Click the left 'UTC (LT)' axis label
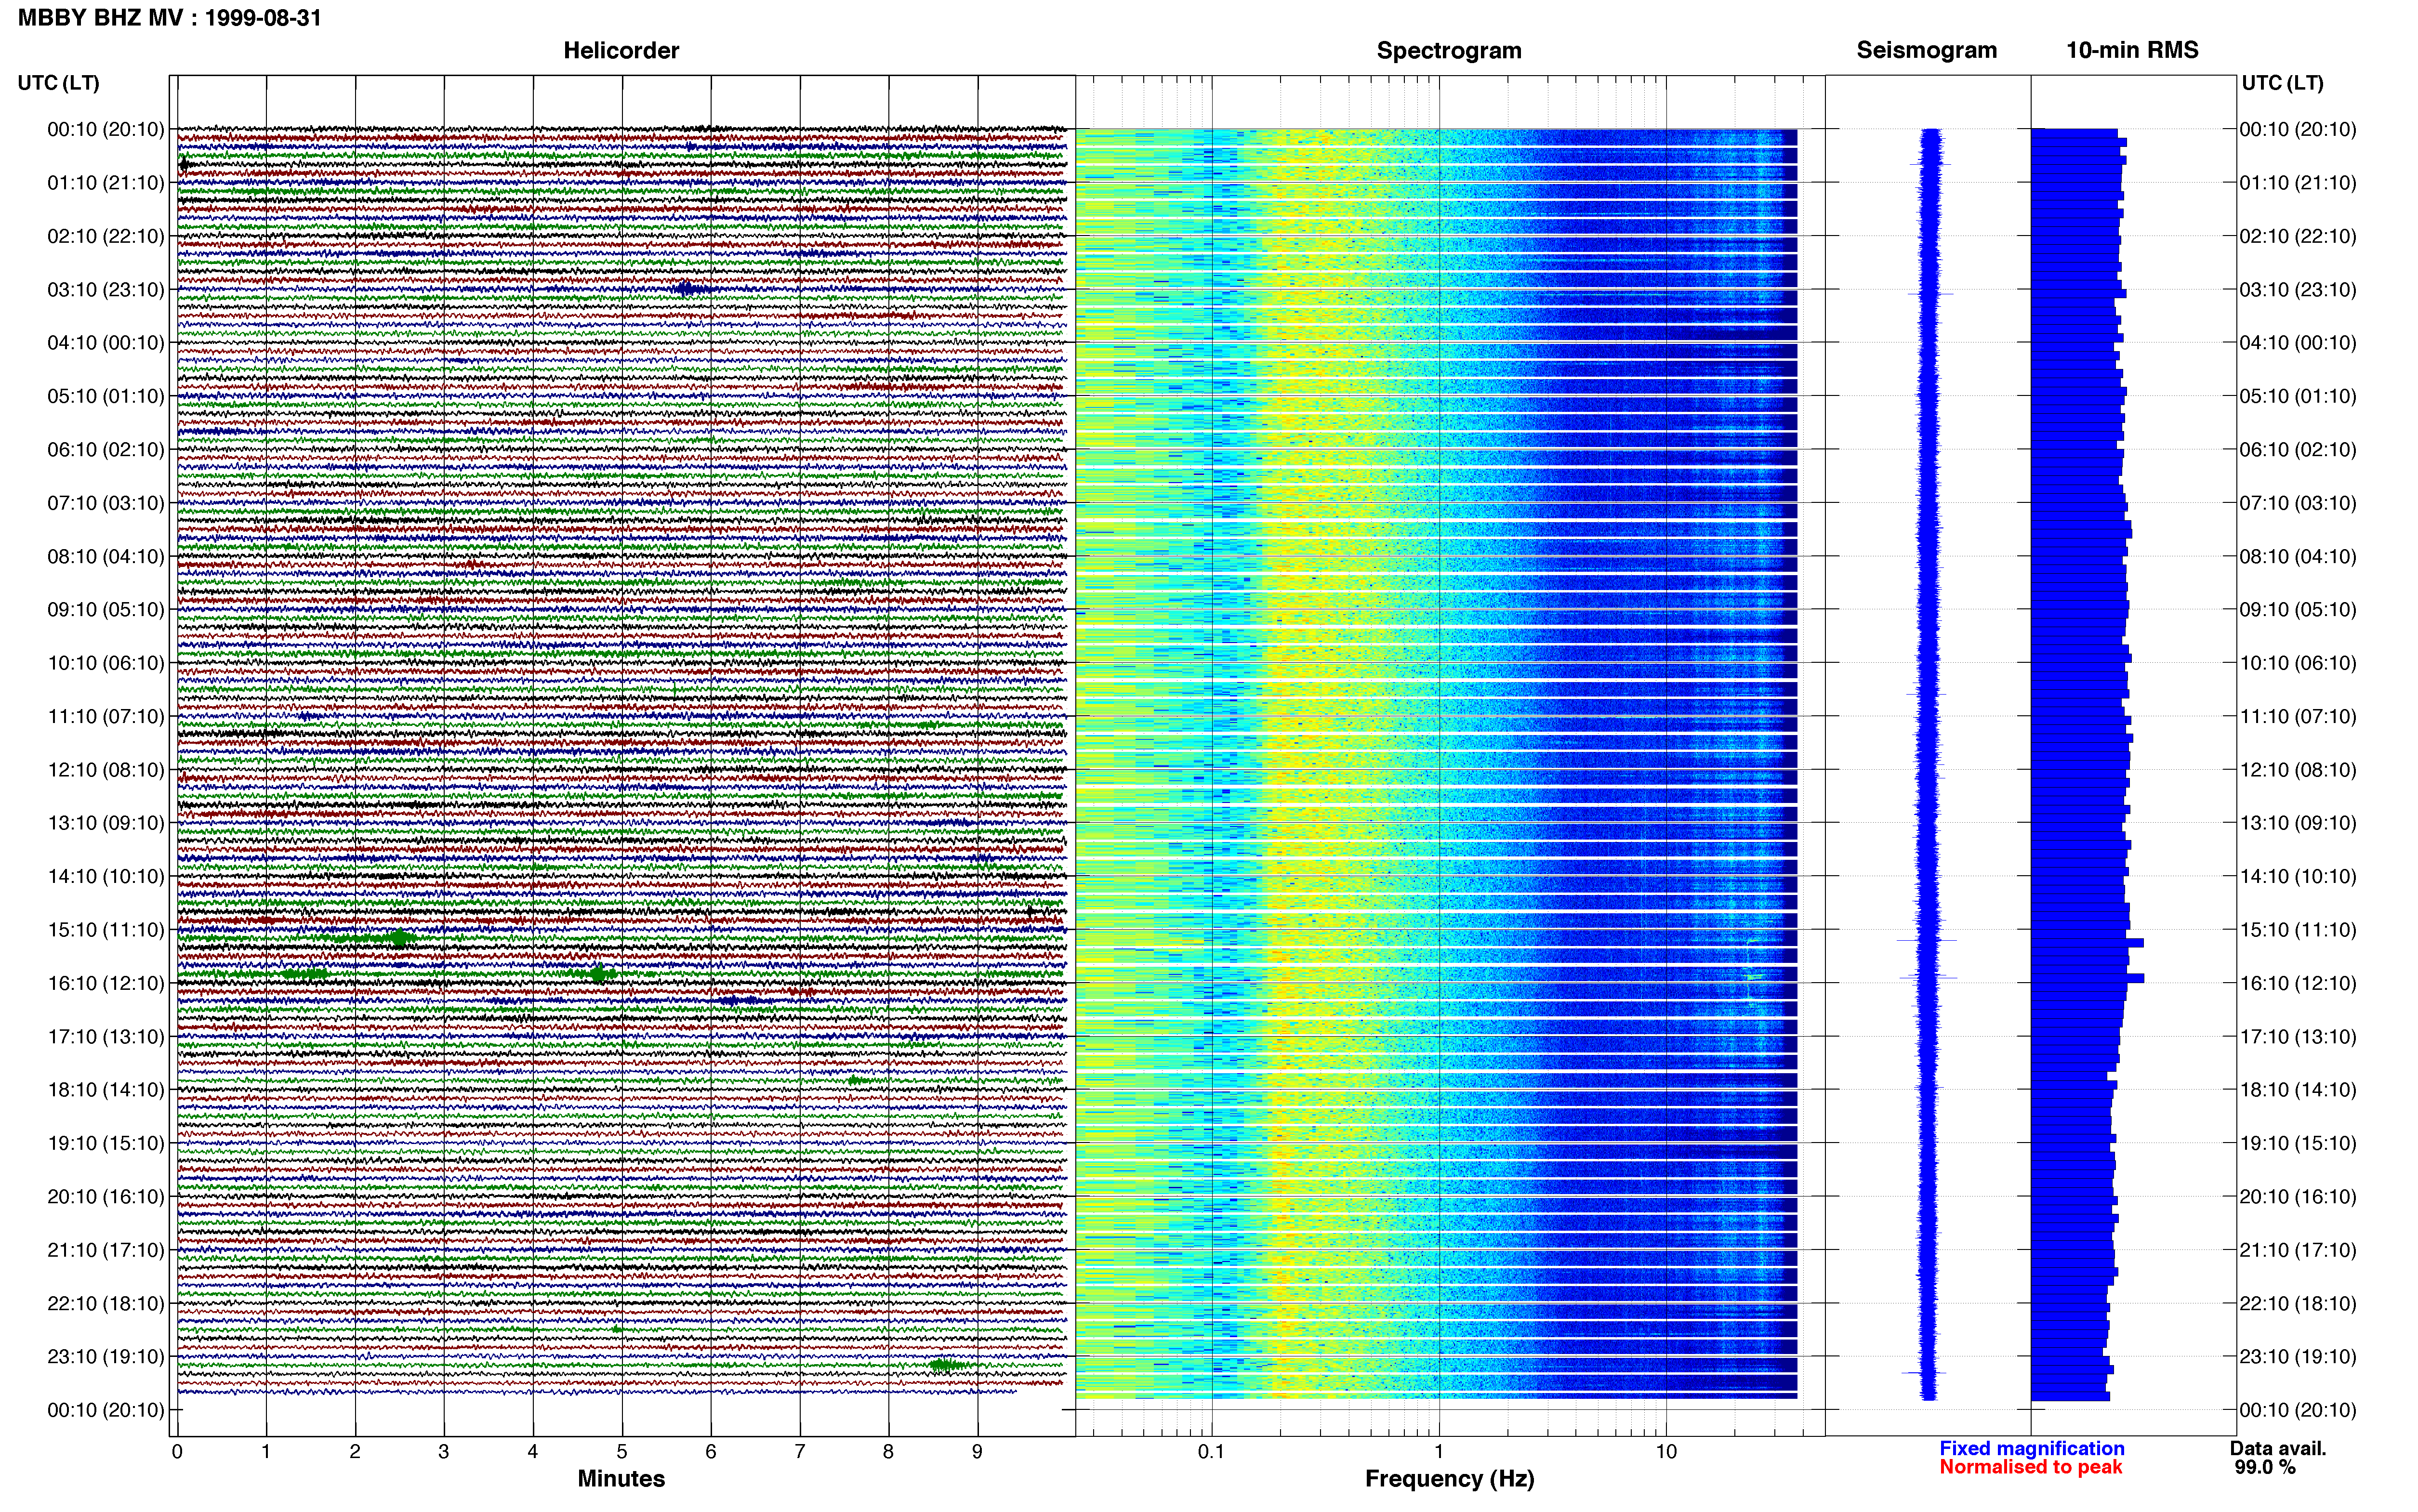2418x1512 pixels. click(x=58, y=83)
